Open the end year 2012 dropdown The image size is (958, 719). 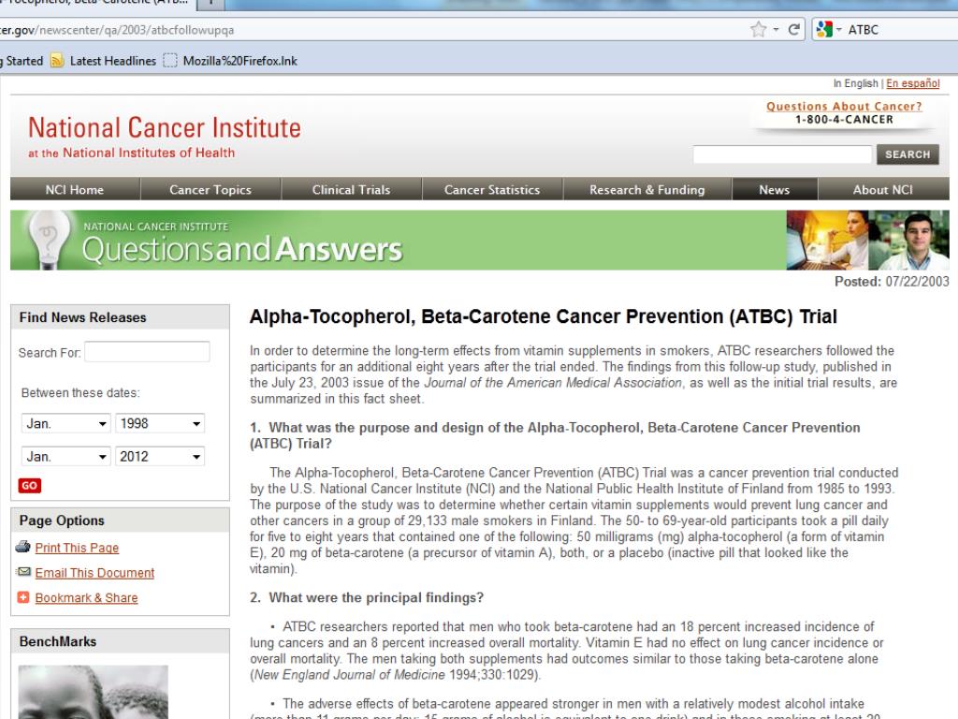pos(160,456)
